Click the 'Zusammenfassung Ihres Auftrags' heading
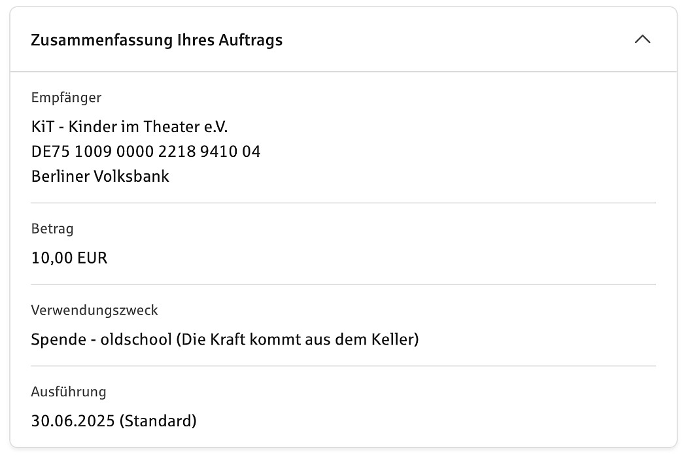688x461 pixels. coord(156,40)
